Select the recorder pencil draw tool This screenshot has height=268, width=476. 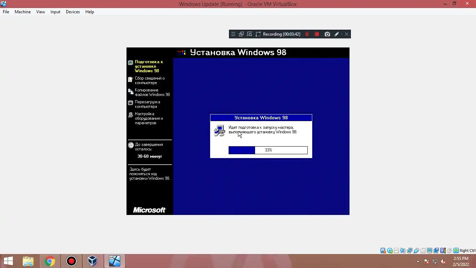click(x=337, y=34)
